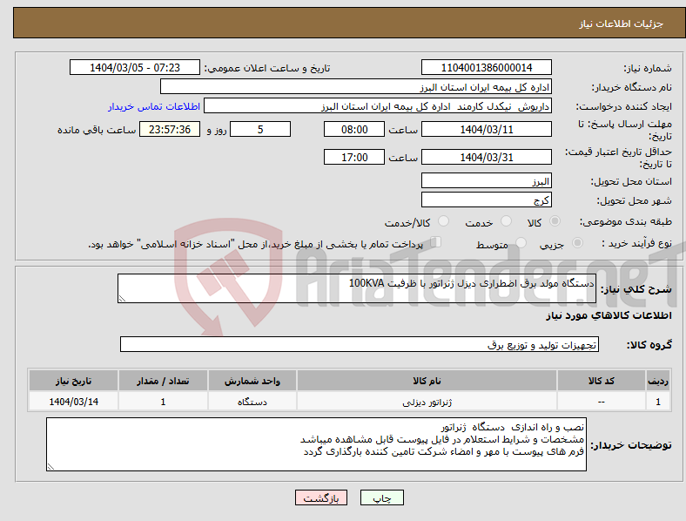Select the کالا radio button
This screenshot has width=686, height=521.
555,221
